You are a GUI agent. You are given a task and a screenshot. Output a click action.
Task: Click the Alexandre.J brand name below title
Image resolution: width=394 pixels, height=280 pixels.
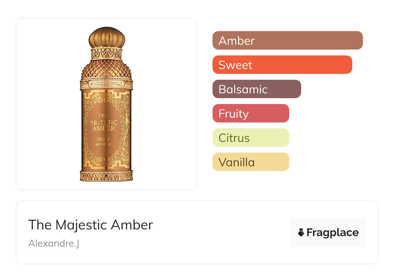click(x=54, y=243)
